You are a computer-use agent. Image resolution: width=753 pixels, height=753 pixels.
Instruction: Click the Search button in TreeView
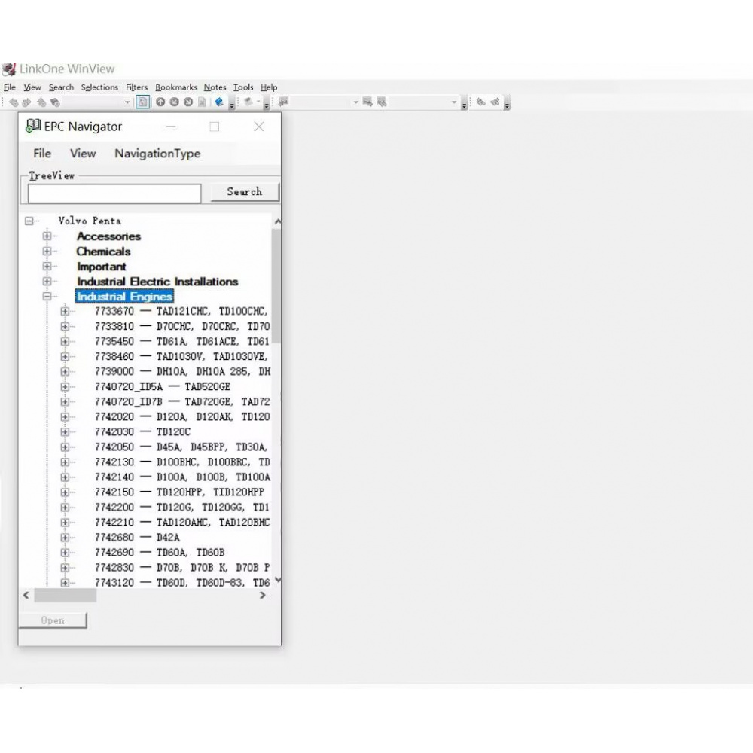pos(244,192)
